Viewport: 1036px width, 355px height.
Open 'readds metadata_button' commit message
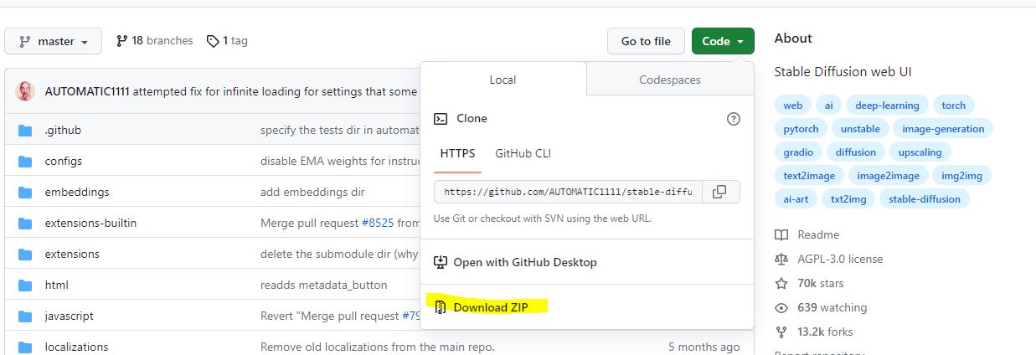coord(323,285)
